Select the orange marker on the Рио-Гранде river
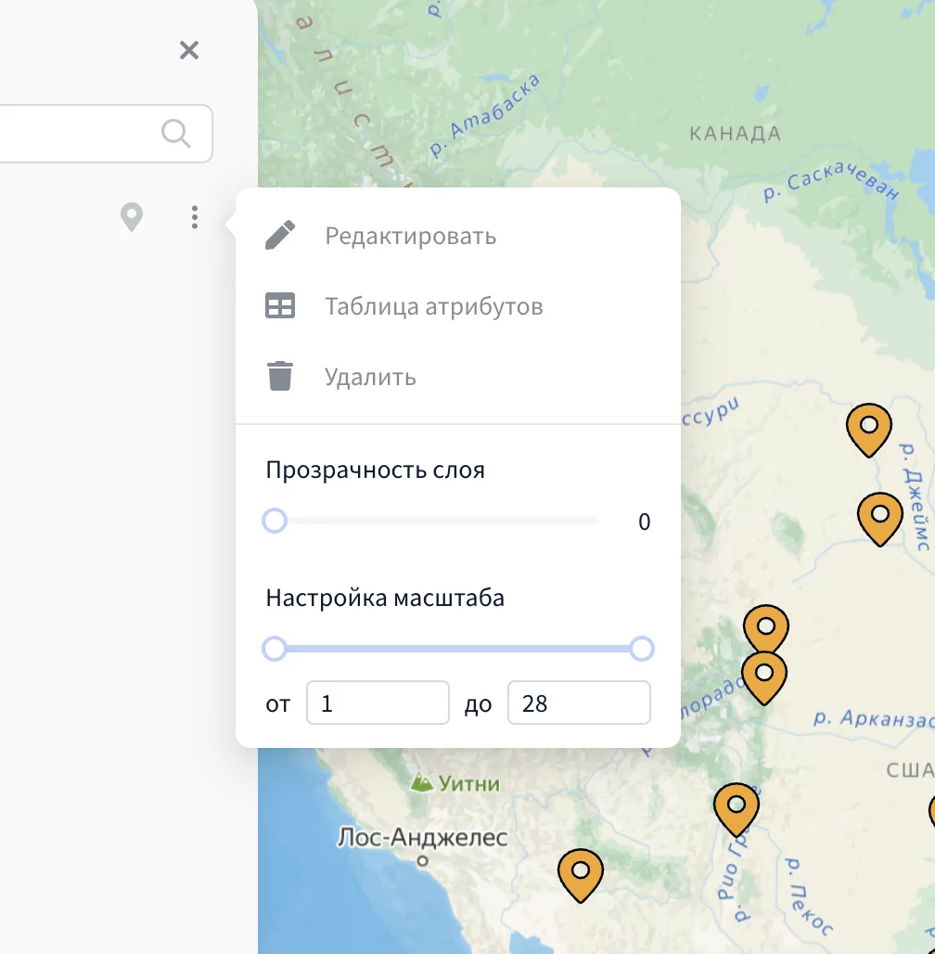 tap(736, 807)
